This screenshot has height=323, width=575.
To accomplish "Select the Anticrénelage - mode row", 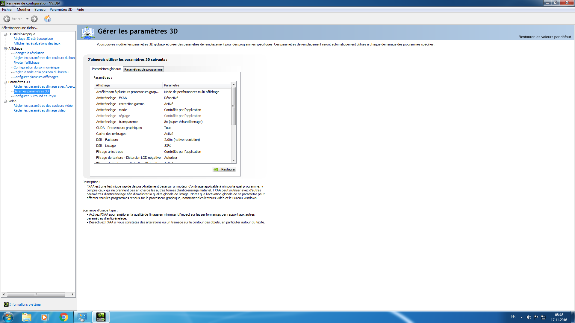I will click(x=163, y=110).
